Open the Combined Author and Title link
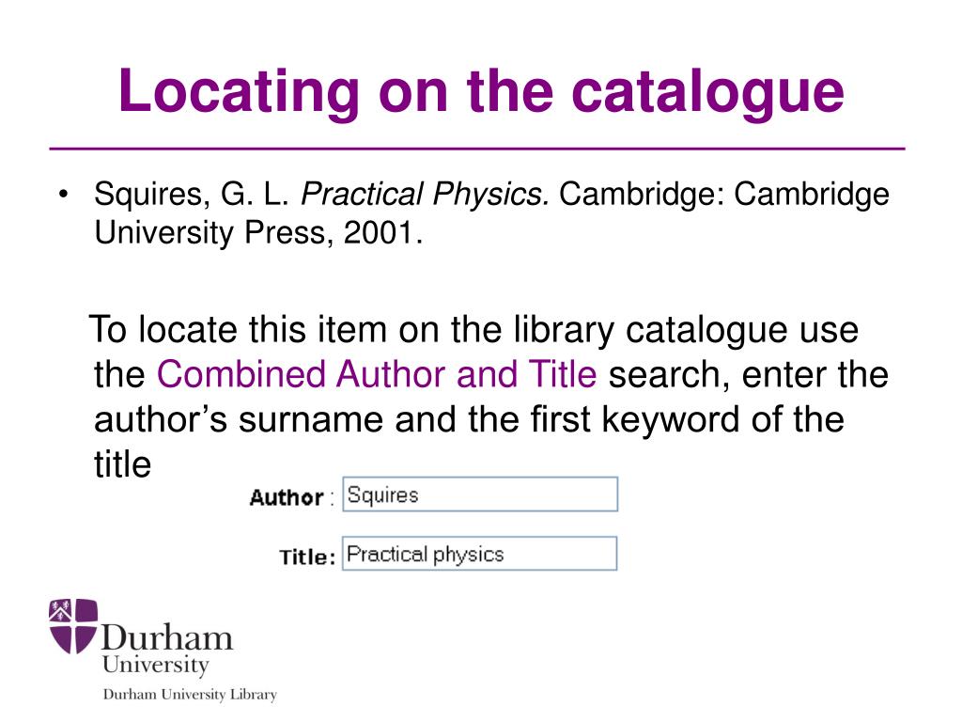 (x=377, y=374)
